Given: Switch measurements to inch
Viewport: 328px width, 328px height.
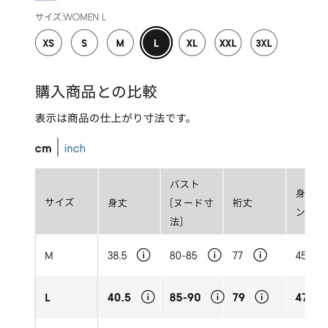Looking at the screenshot, I should 75,149.
